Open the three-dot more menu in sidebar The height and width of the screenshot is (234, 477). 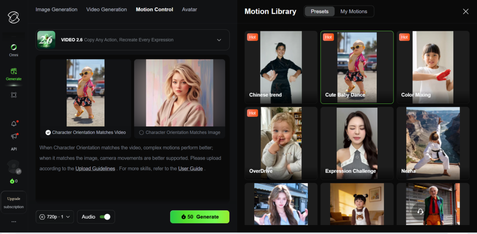coord(14,221)
